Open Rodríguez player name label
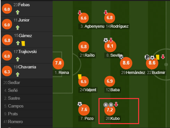The height and width of the screenshot is (128, 170). [x=117, y=26]
